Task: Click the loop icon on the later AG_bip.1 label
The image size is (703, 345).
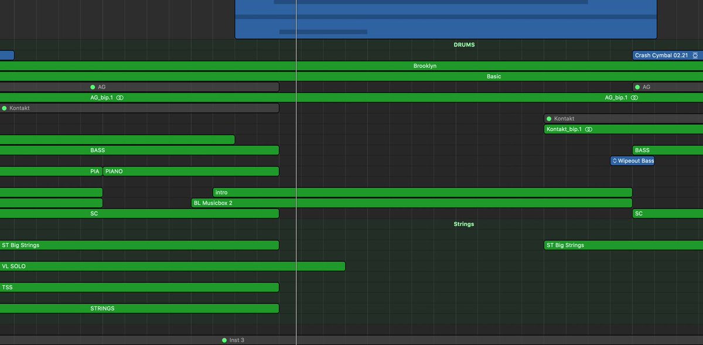Action: pos(634,98)
